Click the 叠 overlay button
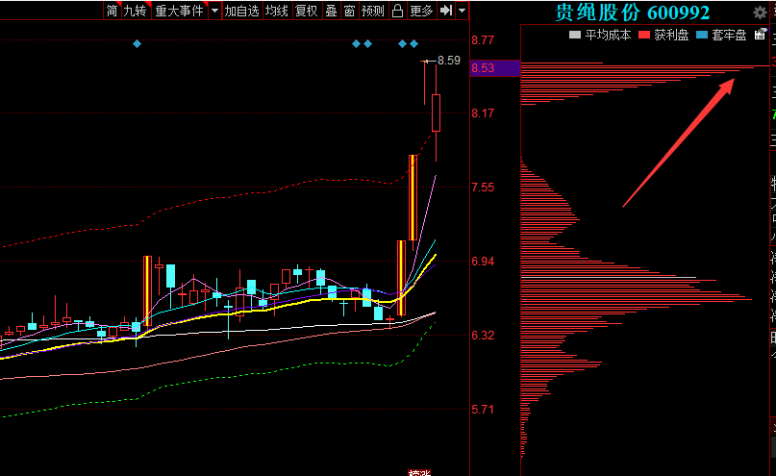This screenshot has height=476, width=776. (331, 11)
